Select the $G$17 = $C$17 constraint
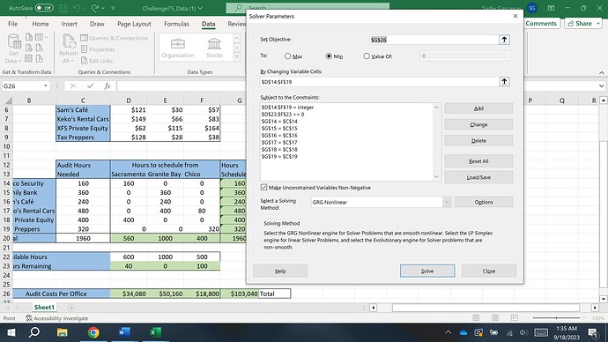Screen dimensions: 608x342 click(x=279, y=142)
